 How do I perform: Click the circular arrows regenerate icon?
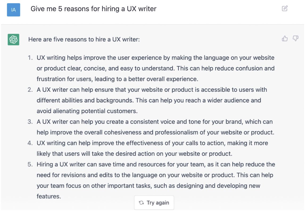pos(141,203)
